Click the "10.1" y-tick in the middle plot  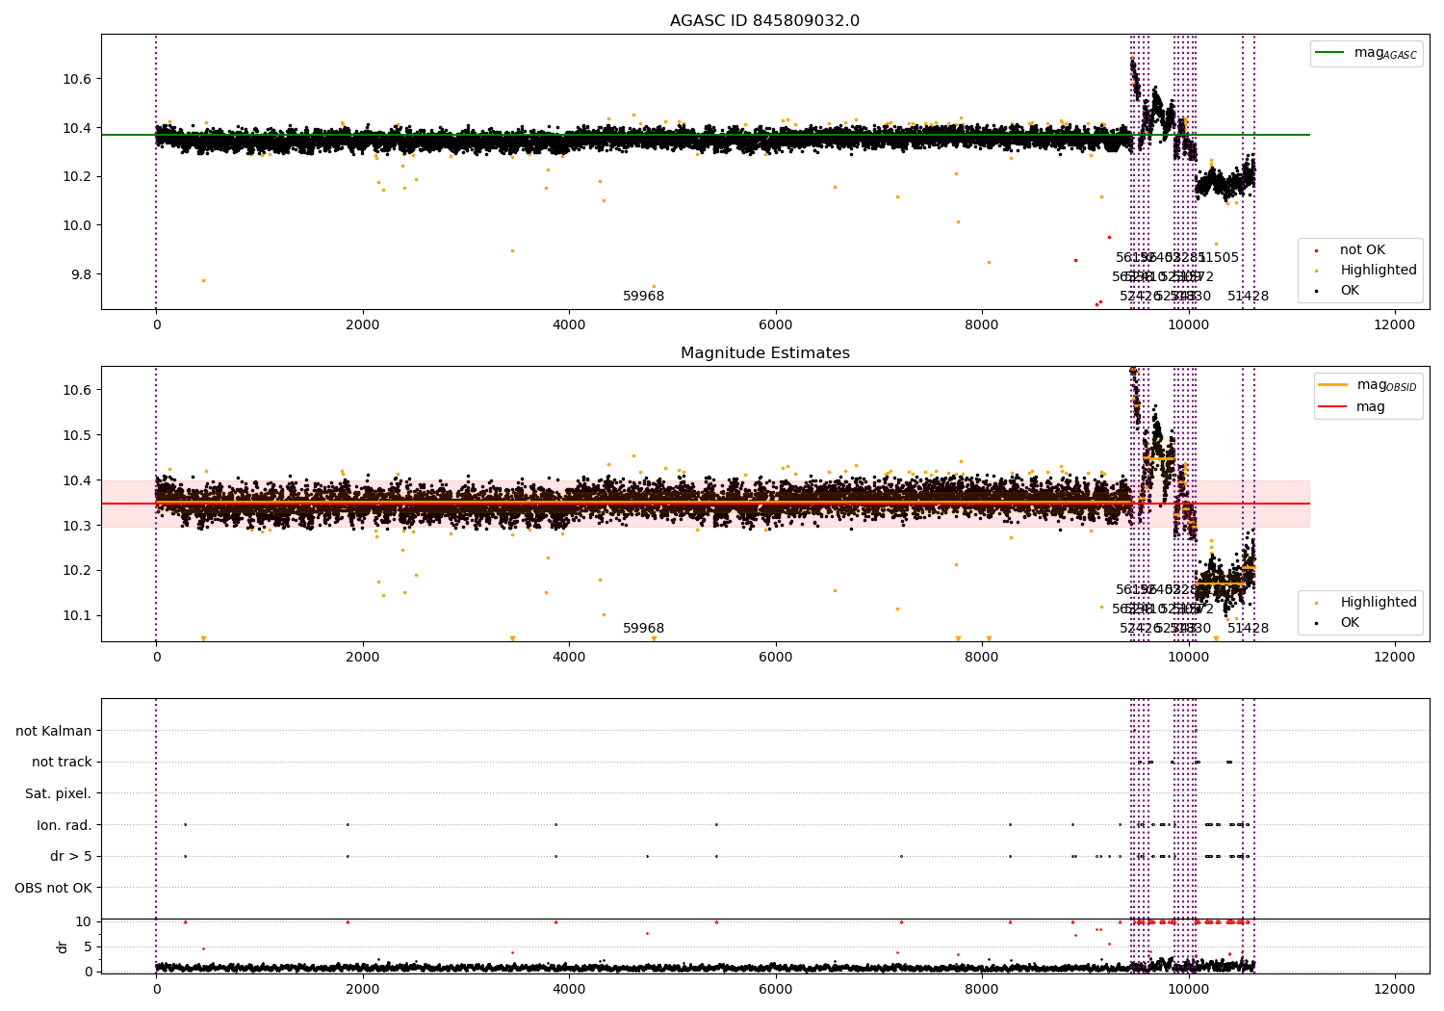point(77,615)
